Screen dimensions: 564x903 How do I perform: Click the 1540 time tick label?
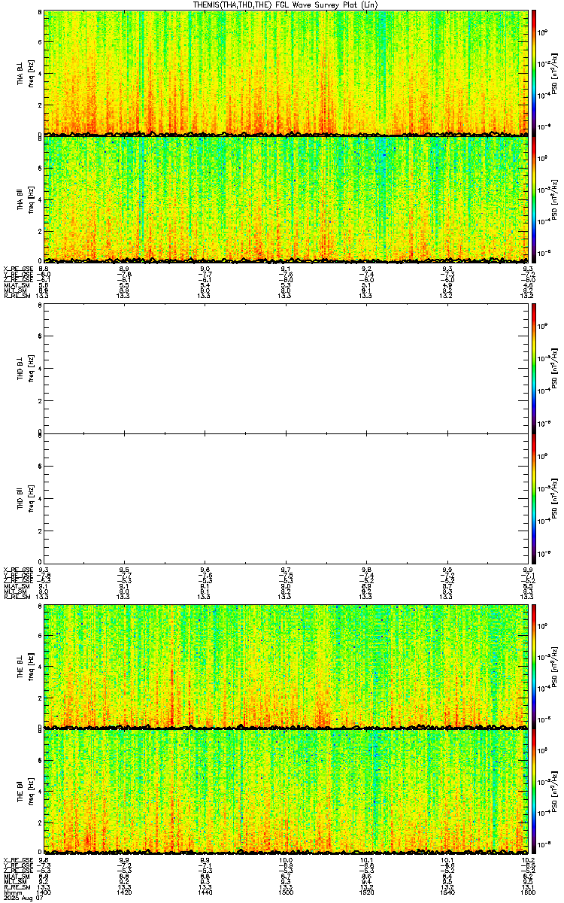[x=446, y=894]
